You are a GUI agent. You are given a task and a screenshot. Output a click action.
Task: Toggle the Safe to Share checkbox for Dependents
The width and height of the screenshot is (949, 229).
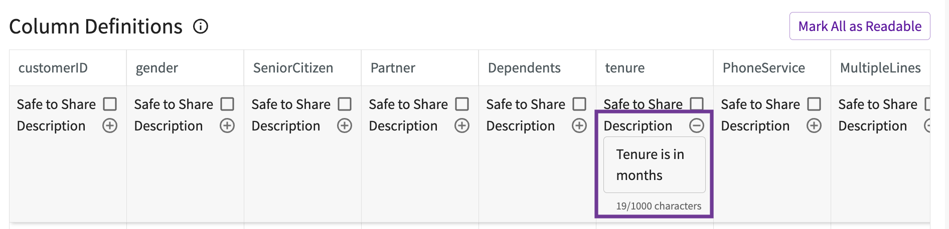click(579, 104)
